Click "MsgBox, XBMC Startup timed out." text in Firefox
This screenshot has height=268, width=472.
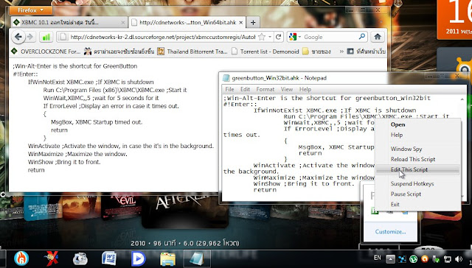coord(97,122)
